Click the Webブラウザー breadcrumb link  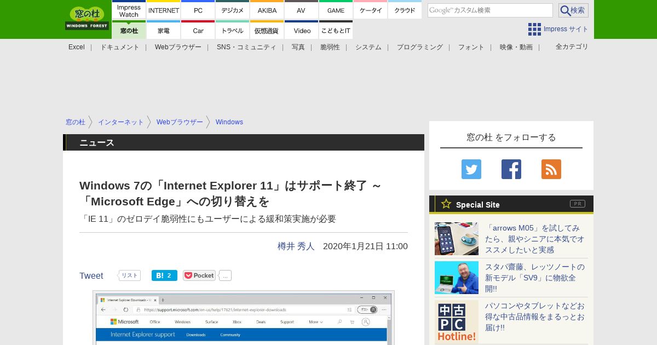180,122
